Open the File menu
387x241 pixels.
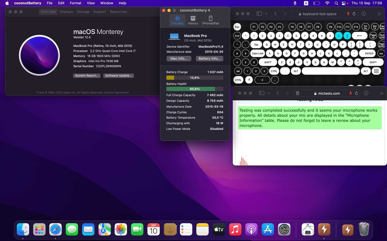(50, 3)
